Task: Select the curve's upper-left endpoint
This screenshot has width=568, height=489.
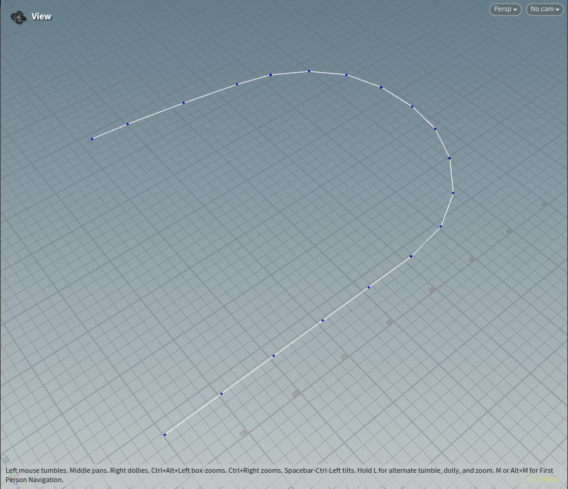Action: pyautogui.click(x=93, y=139)
